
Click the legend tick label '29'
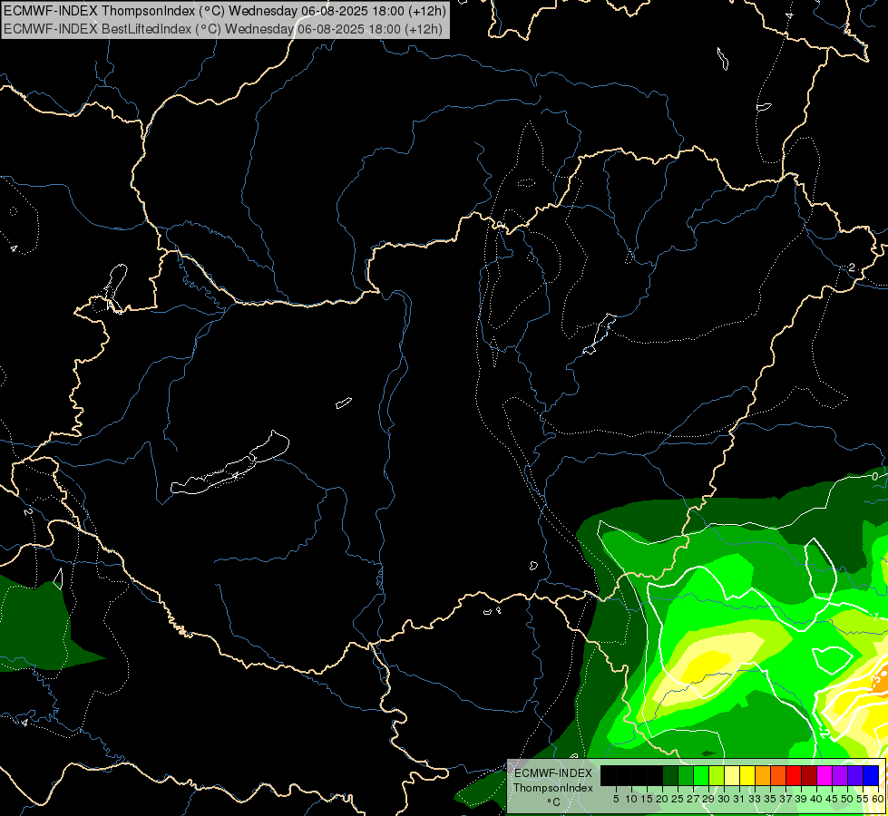(708, 799)
